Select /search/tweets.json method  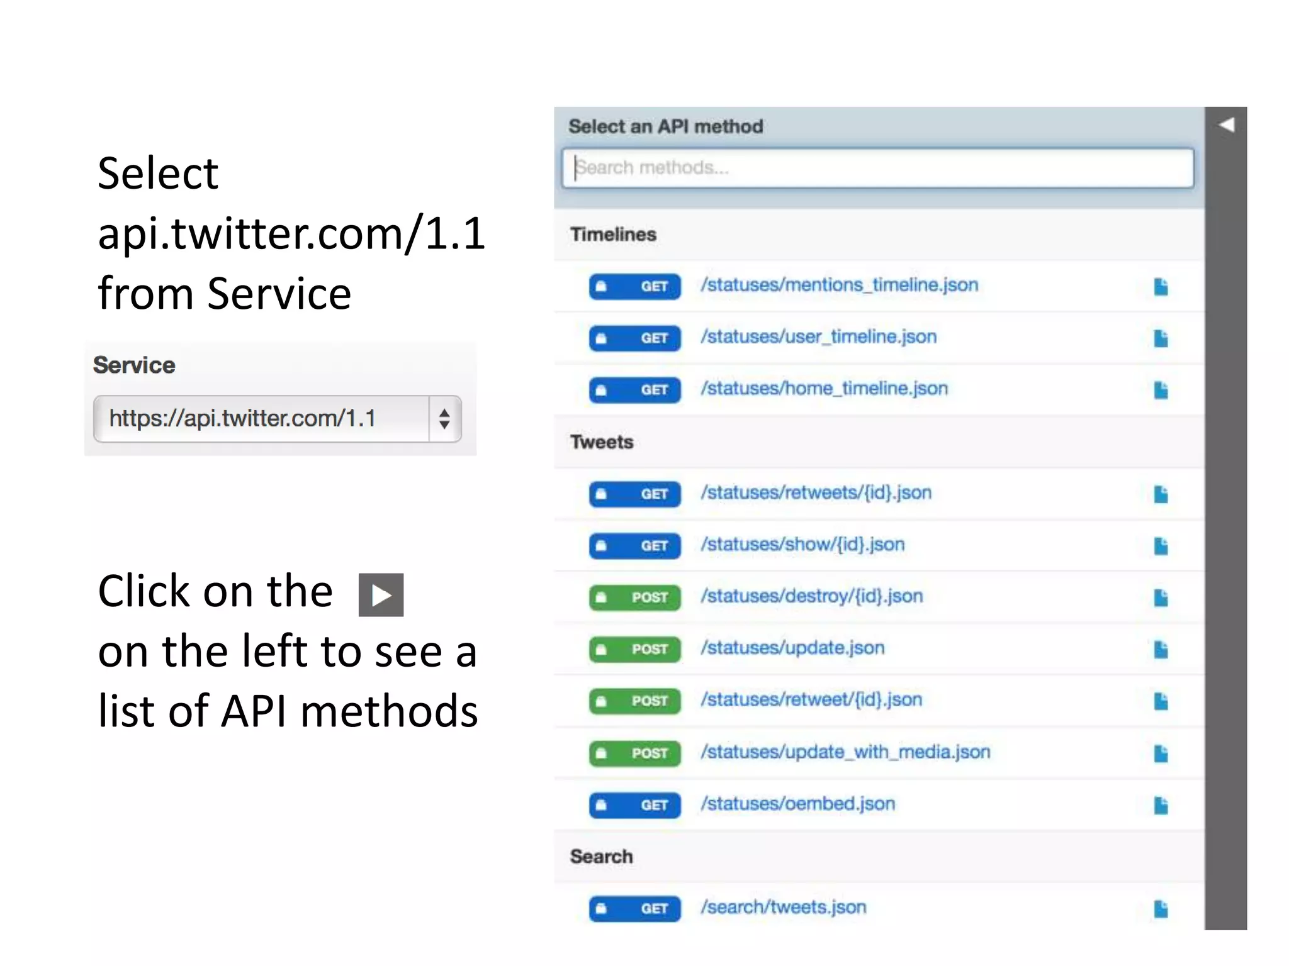point(784,908)
